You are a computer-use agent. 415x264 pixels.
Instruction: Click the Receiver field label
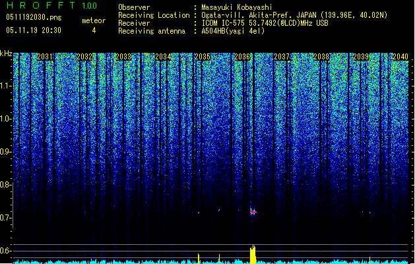tap(134, 23)
